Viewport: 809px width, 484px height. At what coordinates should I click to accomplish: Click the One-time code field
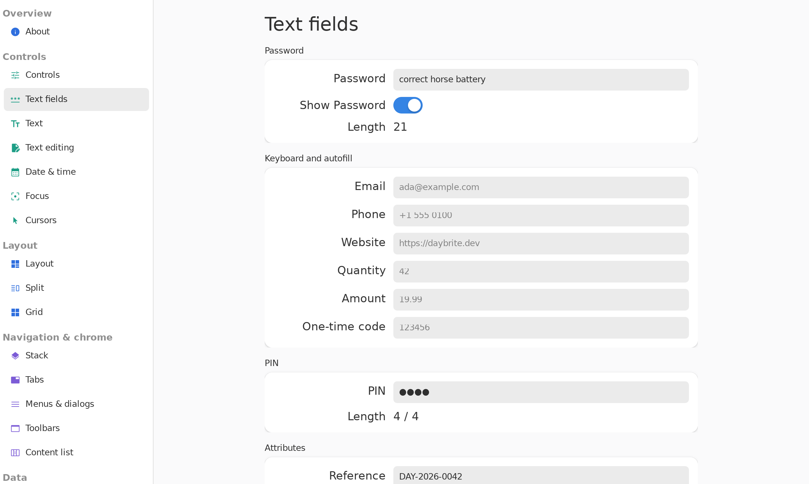541,327
